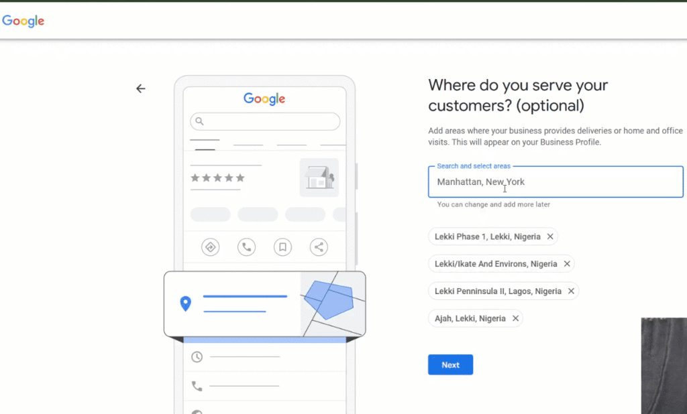The image size is (687, 414).
Task: Click the back arrow to return
Action: (141, 88)
